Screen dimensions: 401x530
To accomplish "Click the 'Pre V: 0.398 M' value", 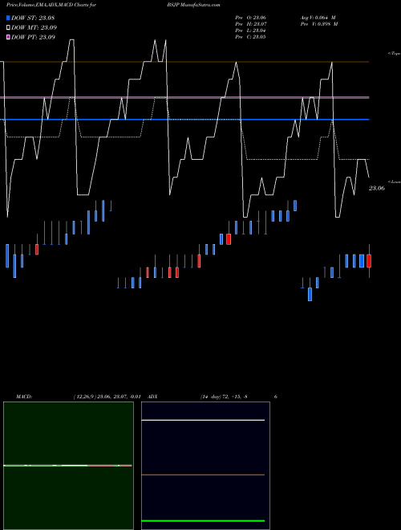I will [319, 24].
